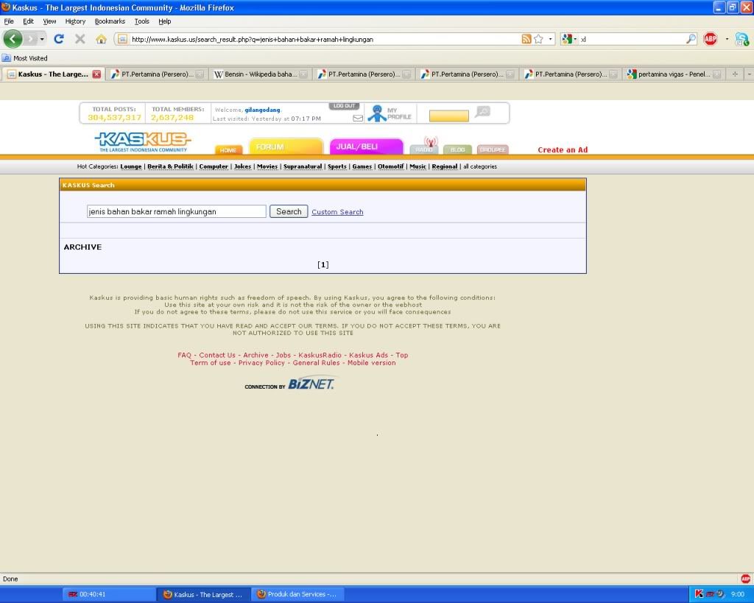Open the File menu
The height and width of the screenshot is (603, 754).
pyautogui.click(x=9, y=21)
